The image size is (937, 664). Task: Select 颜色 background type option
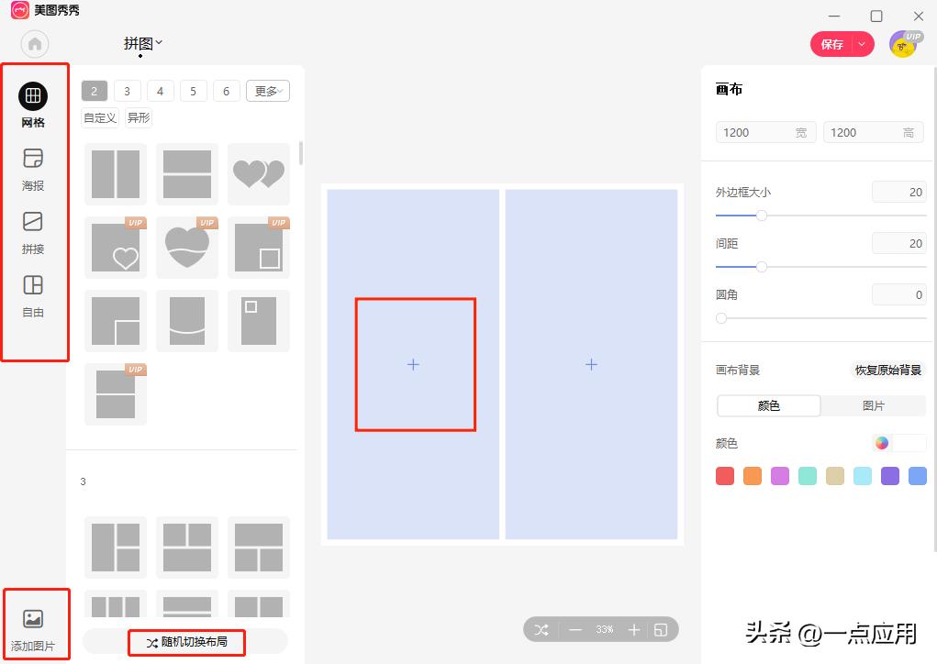coord(769,405)
